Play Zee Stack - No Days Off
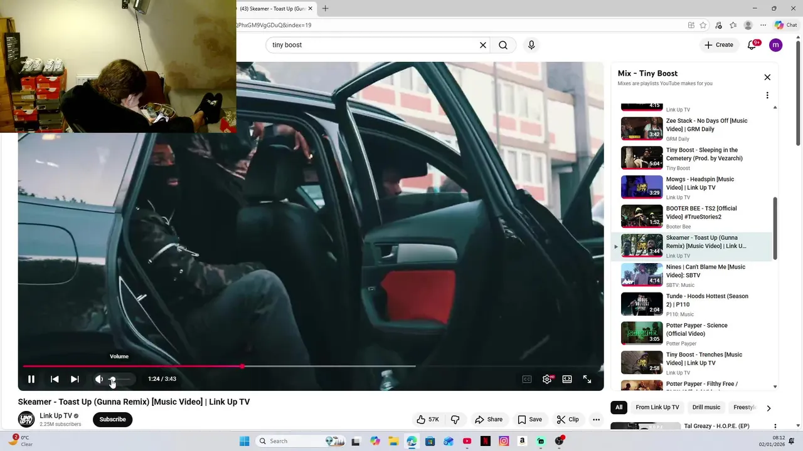 pos(691,128)
